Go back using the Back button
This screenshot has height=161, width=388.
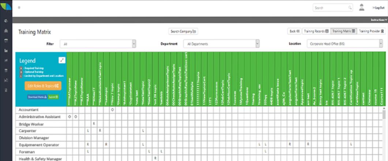pyautogui.click(x=294, y=31)
